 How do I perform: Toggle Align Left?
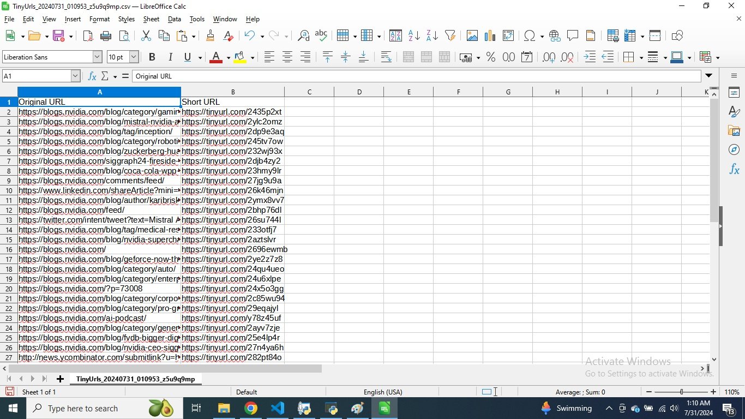coord(269,57)
